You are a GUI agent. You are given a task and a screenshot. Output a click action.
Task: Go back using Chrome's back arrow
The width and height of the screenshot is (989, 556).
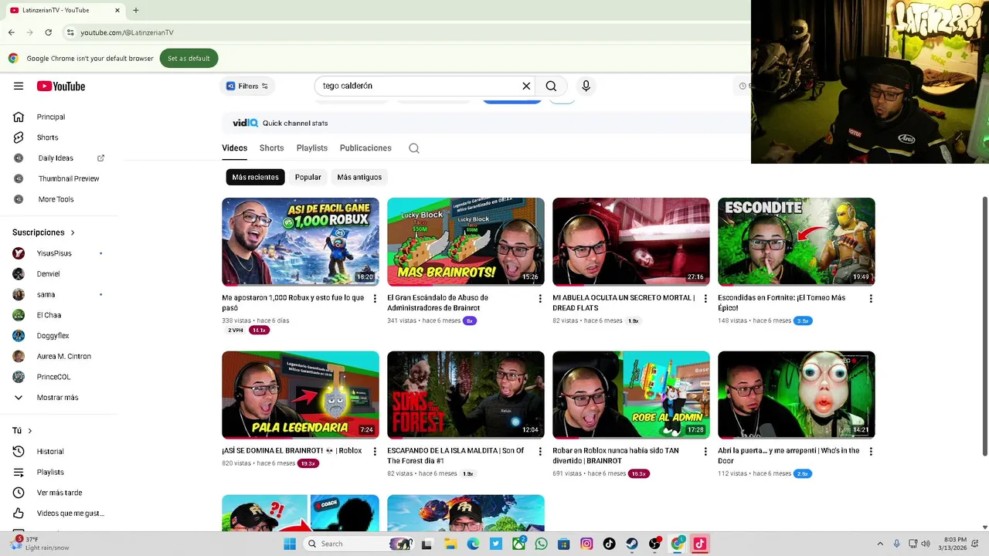click(x=11, y=32)
